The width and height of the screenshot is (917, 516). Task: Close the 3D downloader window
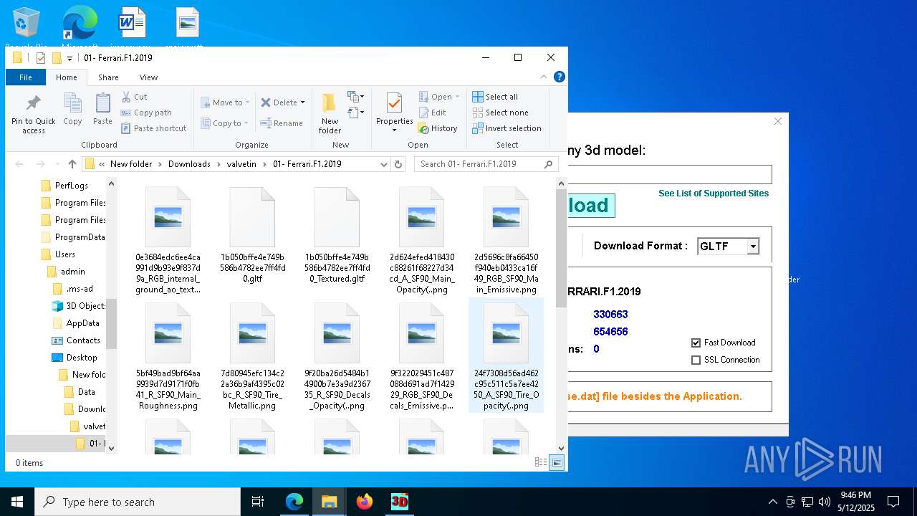tap(778, 121)
